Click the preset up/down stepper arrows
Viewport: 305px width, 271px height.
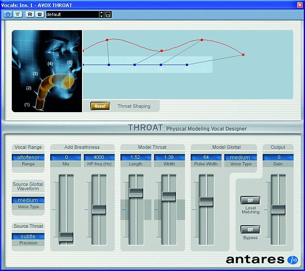coord(101,14)
